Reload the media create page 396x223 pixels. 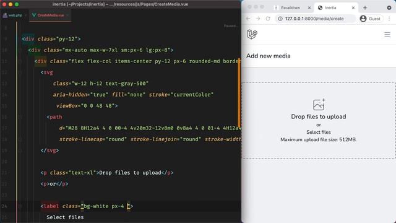(x=268, y=19)
